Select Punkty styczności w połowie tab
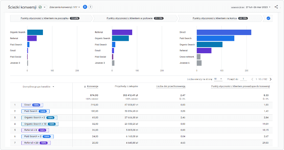This screenshot has height=150, width=284. [x=135, y=18]
